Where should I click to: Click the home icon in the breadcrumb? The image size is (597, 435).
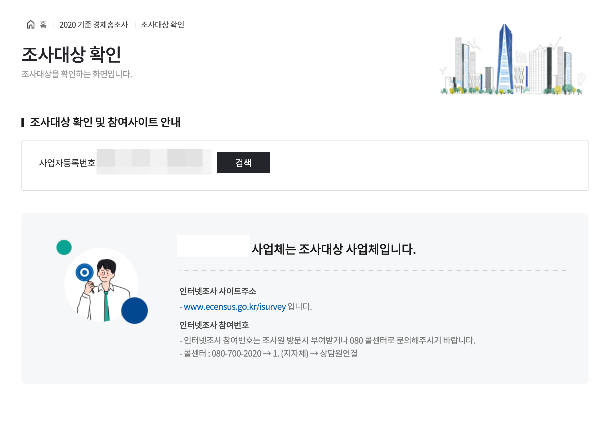coord(30,25)
